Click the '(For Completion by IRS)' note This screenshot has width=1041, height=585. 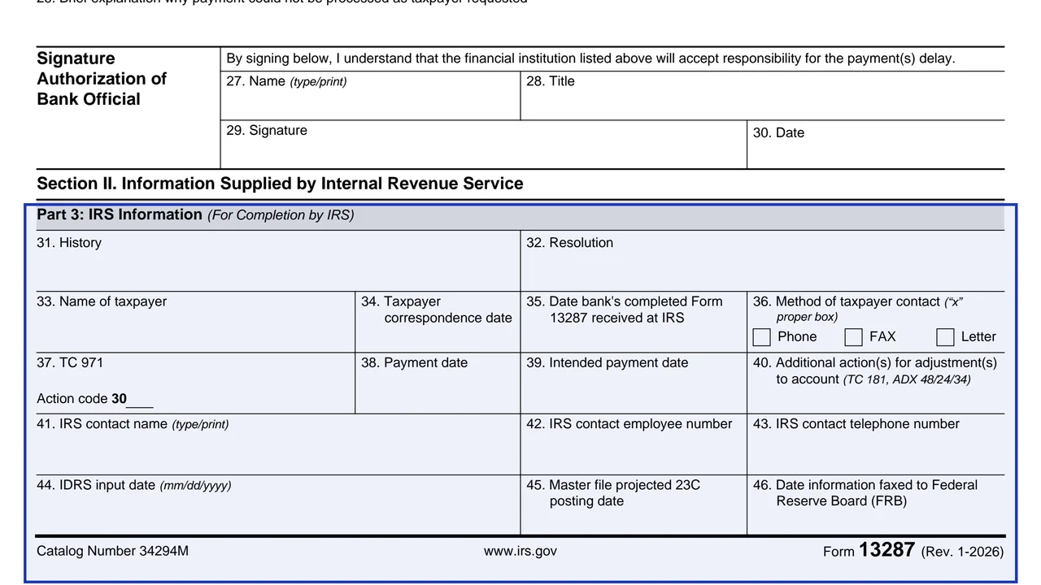281,215
